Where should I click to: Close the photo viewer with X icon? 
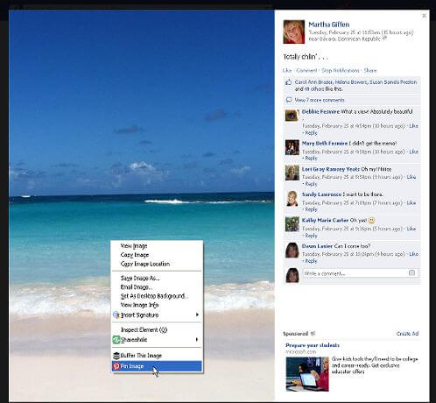425,16
